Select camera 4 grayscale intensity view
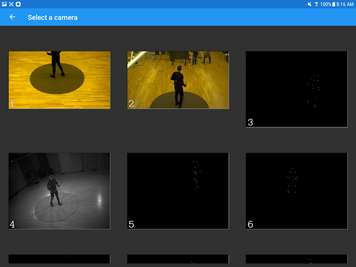356x267 pixels. pyautogui.click(x=59, y=191)
